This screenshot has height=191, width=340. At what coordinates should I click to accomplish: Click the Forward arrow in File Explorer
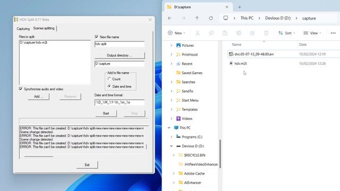point(183,18)
